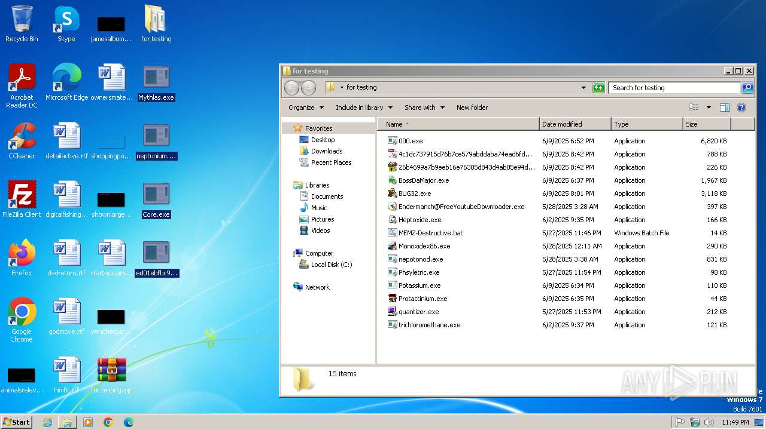Image resolution: width=766 pixels, height=430 pixels.
Task: Select godmove.rtf document on desktop
Action: tap(66, 317)
